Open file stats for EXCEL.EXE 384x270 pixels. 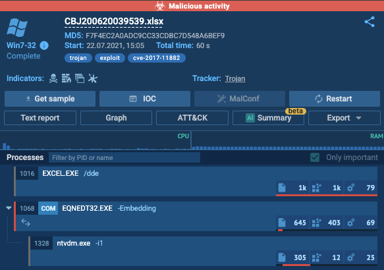click(x=293, y=188)
